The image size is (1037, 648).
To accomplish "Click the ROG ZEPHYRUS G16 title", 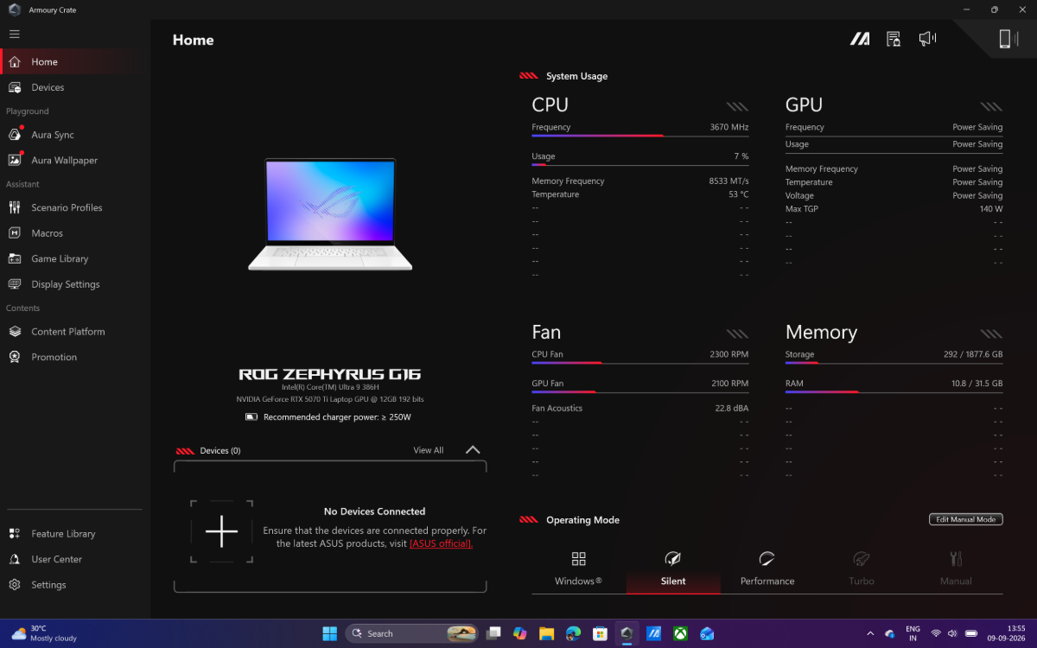I will pos(330,374).
